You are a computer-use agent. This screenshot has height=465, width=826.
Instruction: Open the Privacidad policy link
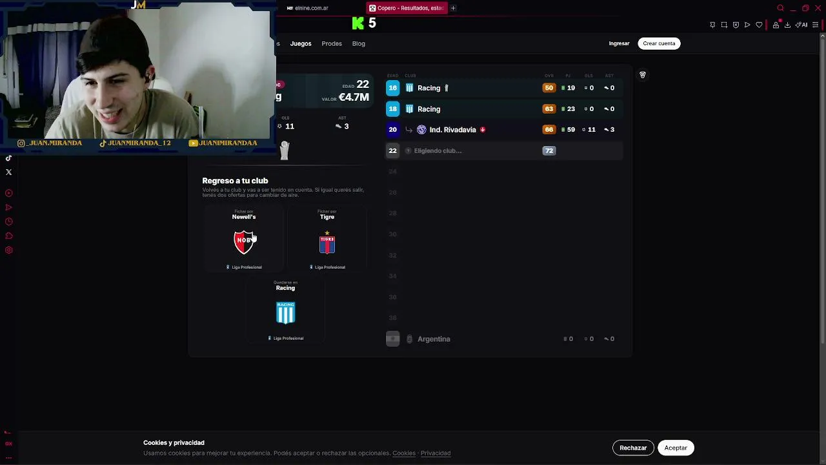tap(436, 453)
